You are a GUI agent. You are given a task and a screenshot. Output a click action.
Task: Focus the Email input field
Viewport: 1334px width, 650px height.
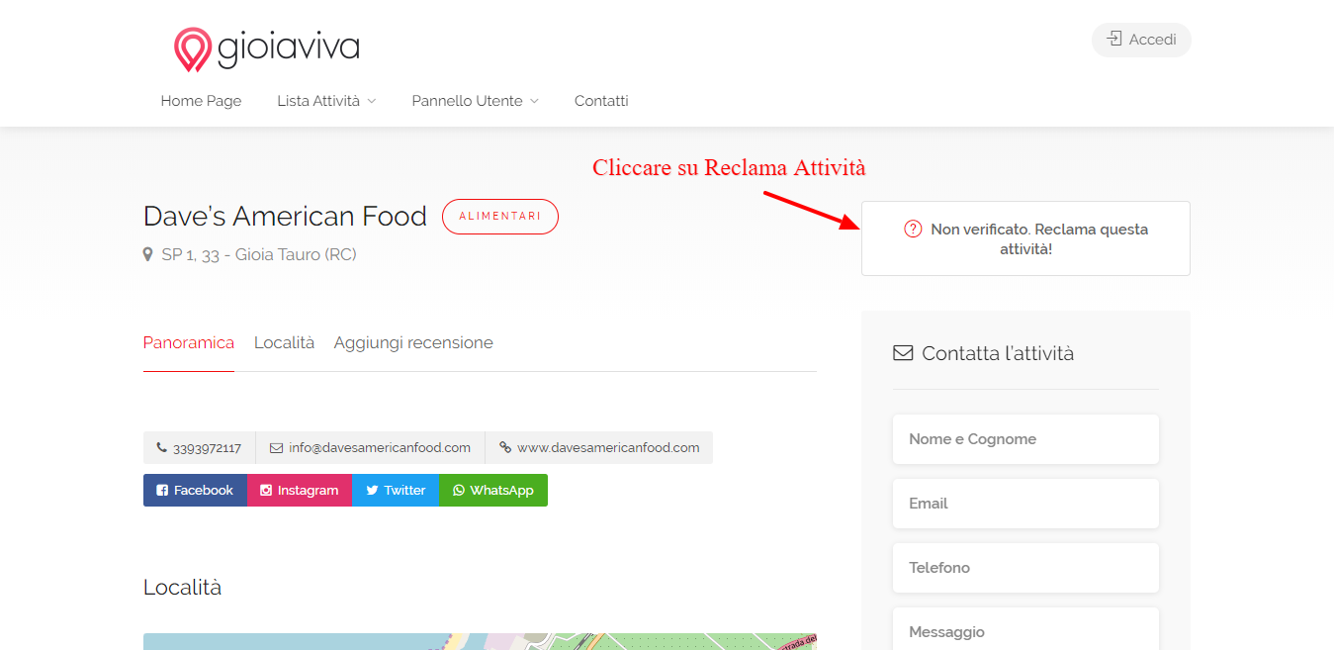coord(1025,504)
